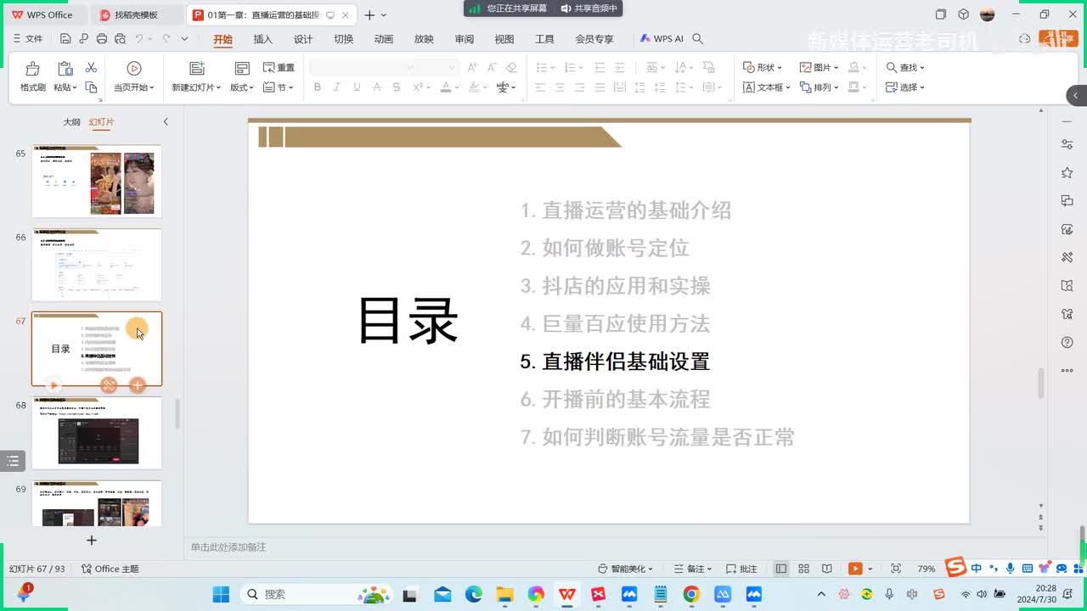Click the star icon in right sidebar
Screen dimensions: 1087x611
coord(1067,173)
